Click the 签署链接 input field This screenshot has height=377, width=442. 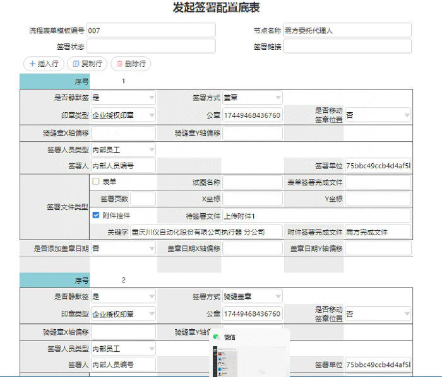(347, 47)
